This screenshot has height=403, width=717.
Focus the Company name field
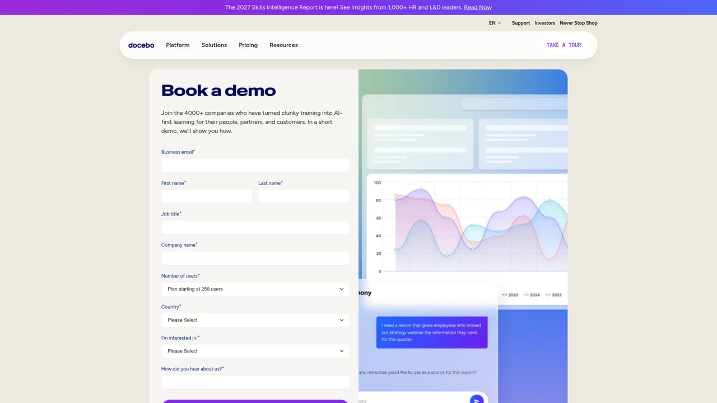(255, 258)
